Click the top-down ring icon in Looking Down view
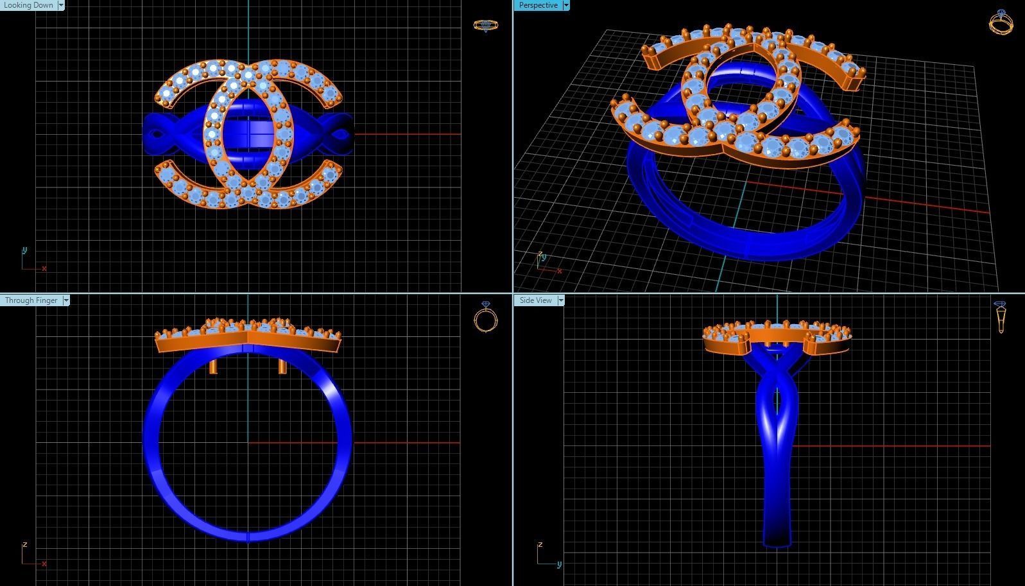The image size is (1025, 586). coord(485,26)
